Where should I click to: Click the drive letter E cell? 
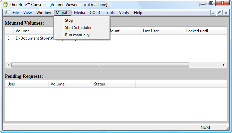(8, 38)
